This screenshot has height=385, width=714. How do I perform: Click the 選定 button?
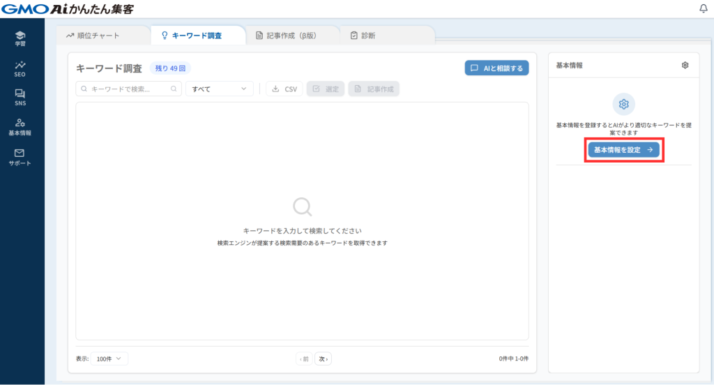click(x=326, y=89)
